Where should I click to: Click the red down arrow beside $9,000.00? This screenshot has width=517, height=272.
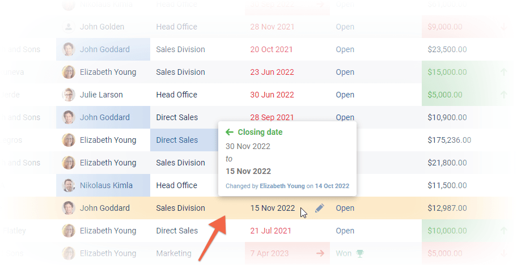(504, 27)
